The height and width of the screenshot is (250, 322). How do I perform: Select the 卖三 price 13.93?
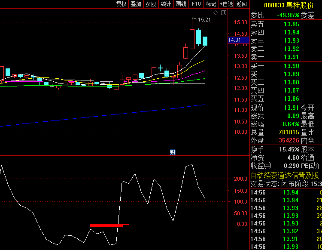click(292, 40)
